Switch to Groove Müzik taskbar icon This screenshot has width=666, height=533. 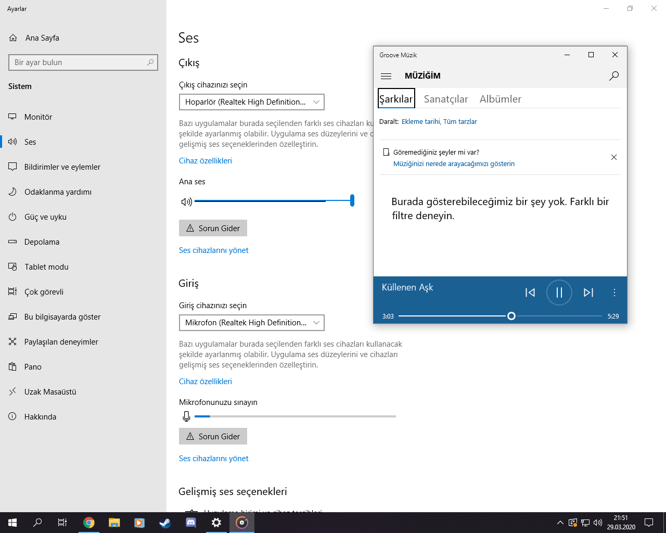pos(242,523)
